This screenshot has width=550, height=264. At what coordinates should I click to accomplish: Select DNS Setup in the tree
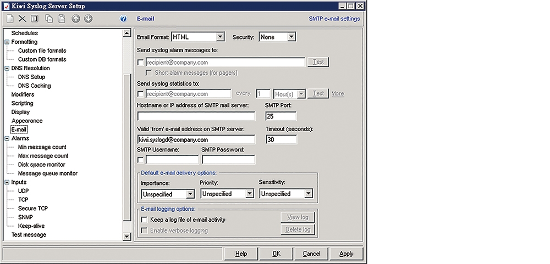point(31,77)
